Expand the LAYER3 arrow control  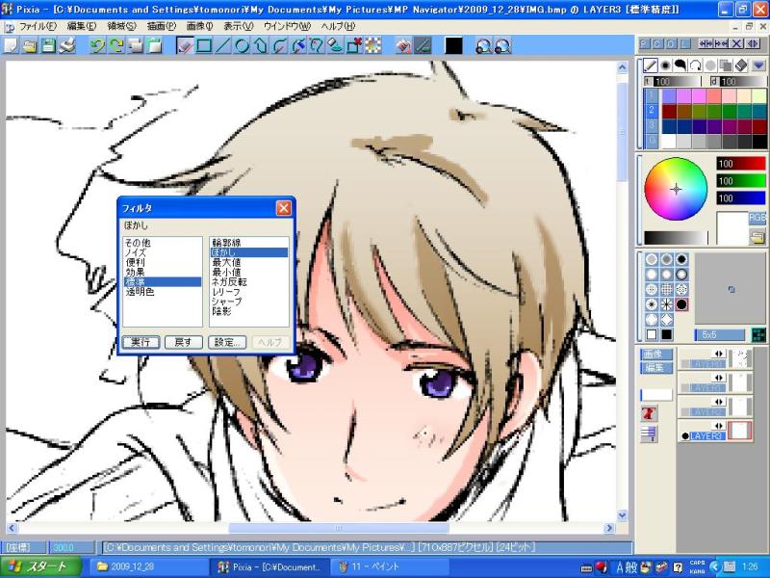coord(719,426)
